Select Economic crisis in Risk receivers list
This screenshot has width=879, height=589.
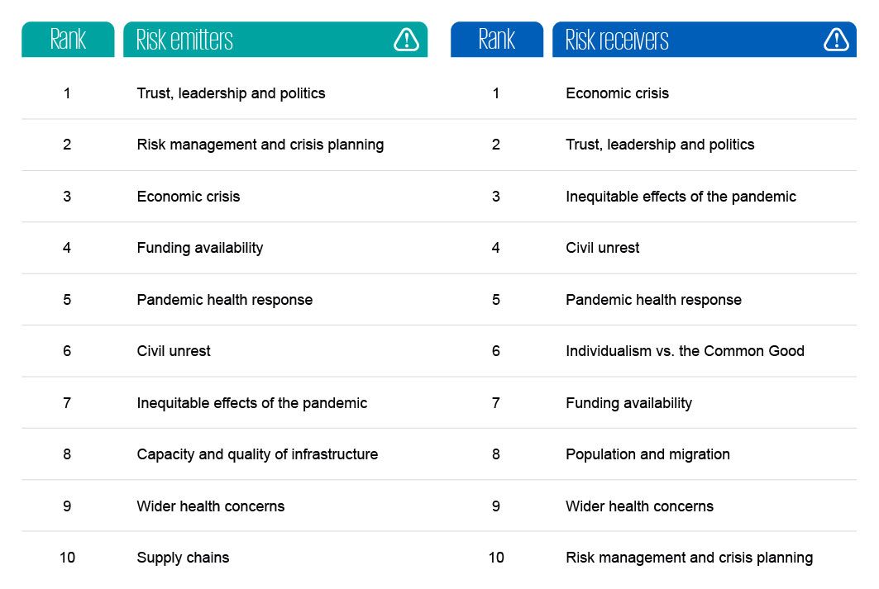[x=617, y=93]
